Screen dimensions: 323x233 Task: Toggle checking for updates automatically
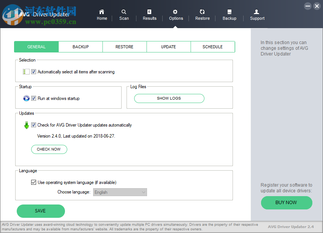33,125
